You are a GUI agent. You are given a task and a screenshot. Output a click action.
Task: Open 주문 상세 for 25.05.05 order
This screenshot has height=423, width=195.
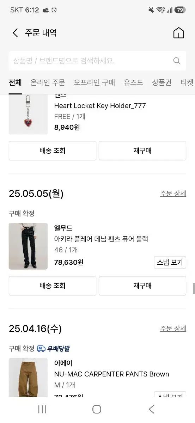tap(173, 194)
